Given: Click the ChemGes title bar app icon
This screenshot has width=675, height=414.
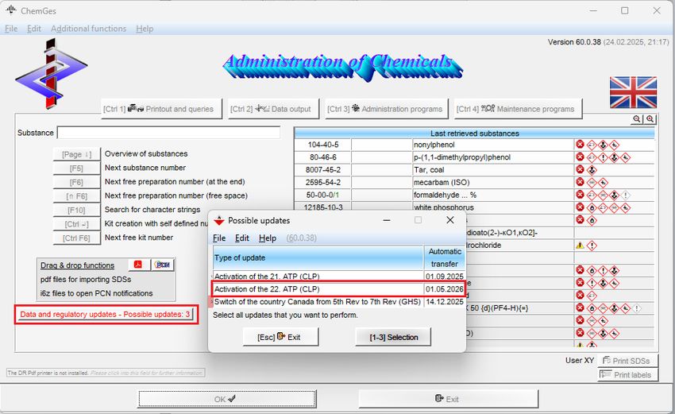Looking at the screenshot, I should coord(11,10).
